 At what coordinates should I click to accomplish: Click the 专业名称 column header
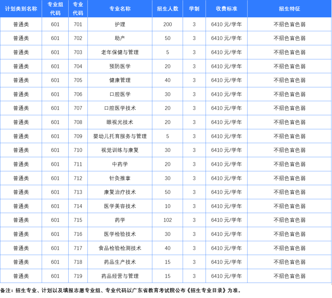(x=120, y=9)
